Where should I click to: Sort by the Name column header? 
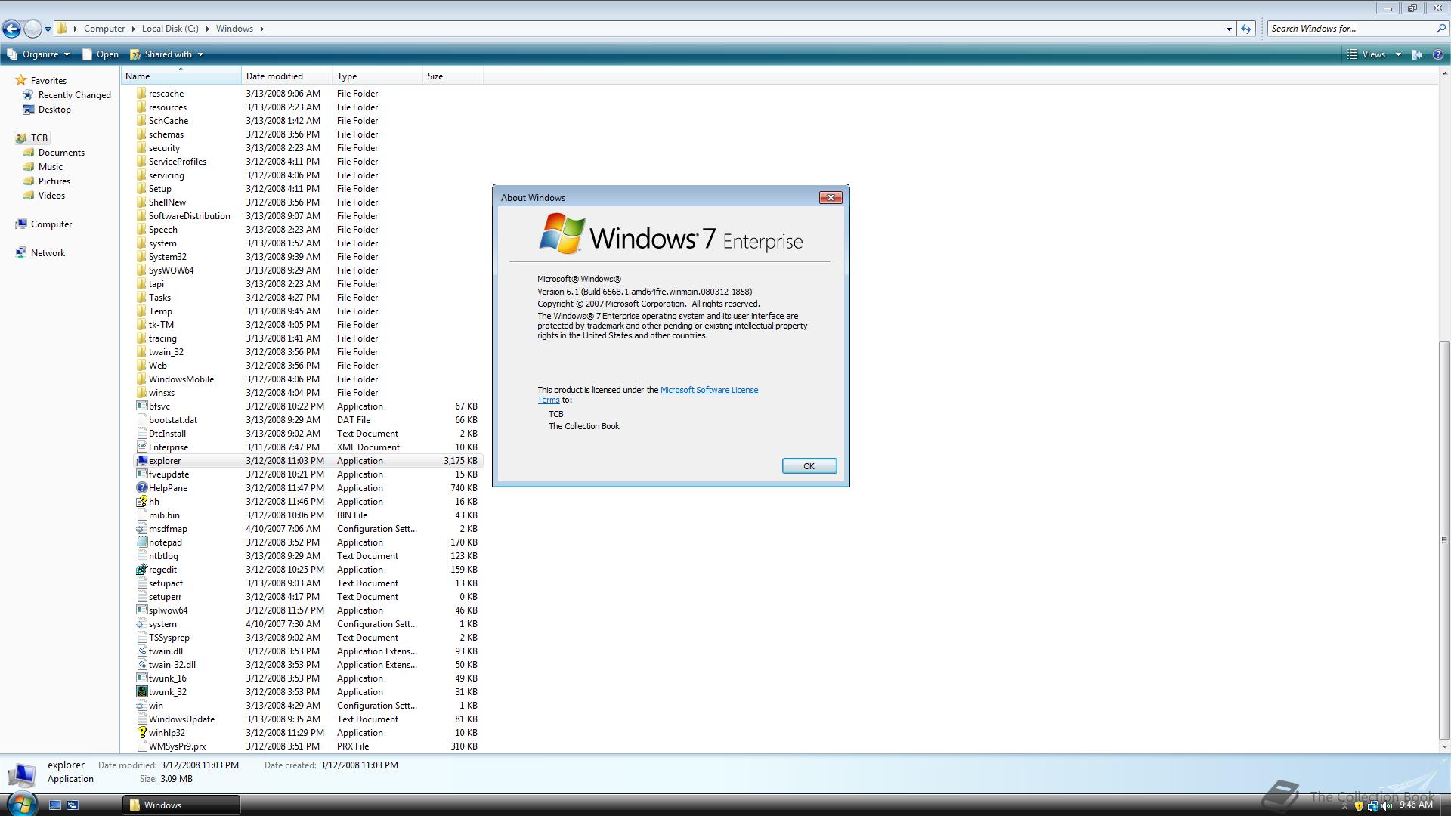tap(181, 76)
